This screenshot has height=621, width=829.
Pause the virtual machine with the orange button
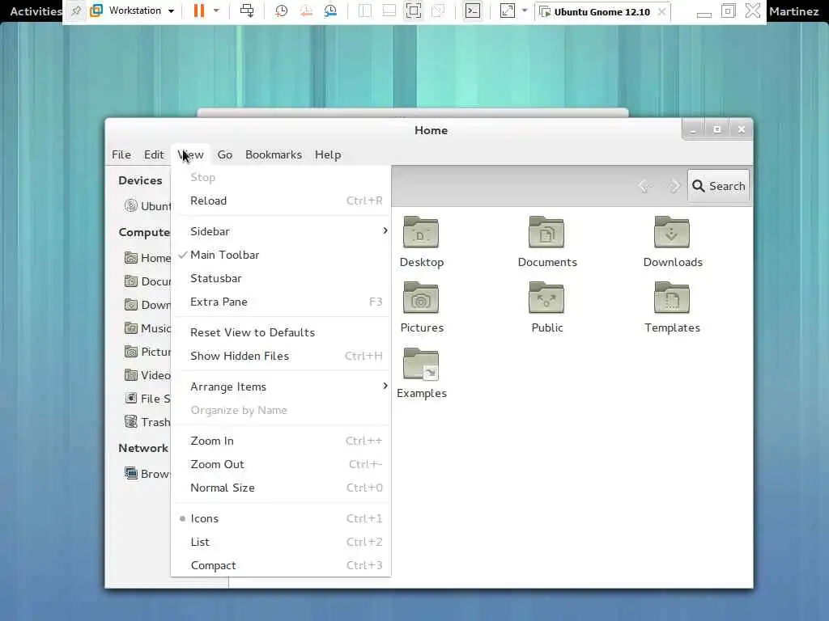199,11
